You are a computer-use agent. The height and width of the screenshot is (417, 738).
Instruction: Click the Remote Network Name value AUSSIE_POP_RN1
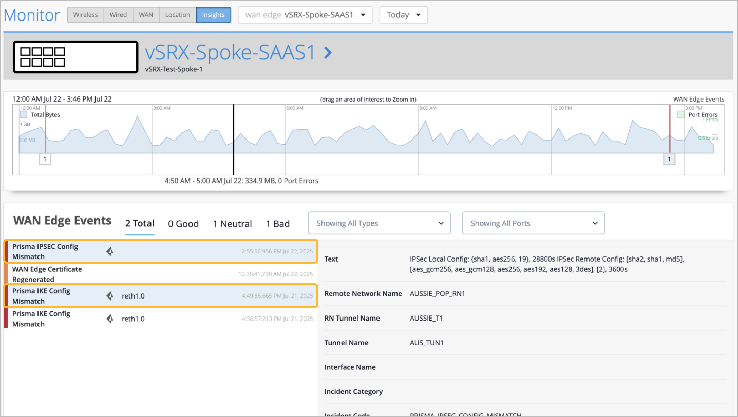click(x=438, y=294)
